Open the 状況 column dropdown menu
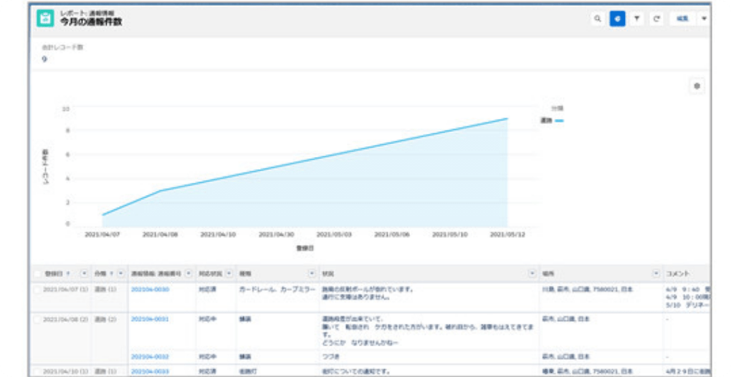The image size is (731, 377). click(x=532, y=274)
